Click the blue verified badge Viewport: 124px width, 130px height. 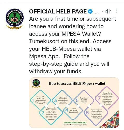tap(90, 11)
